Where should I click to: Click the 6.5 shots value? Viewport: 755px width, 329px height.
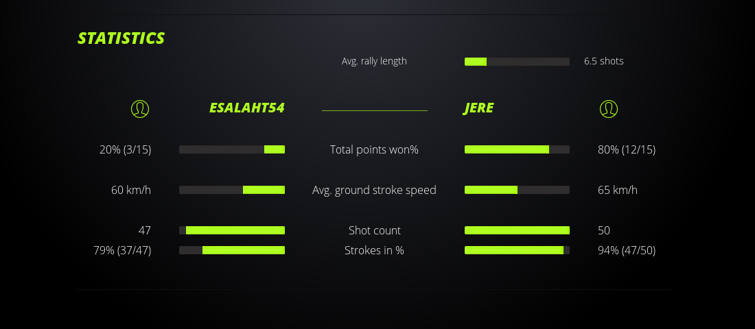pyautogui.click(x=604, y=61)
